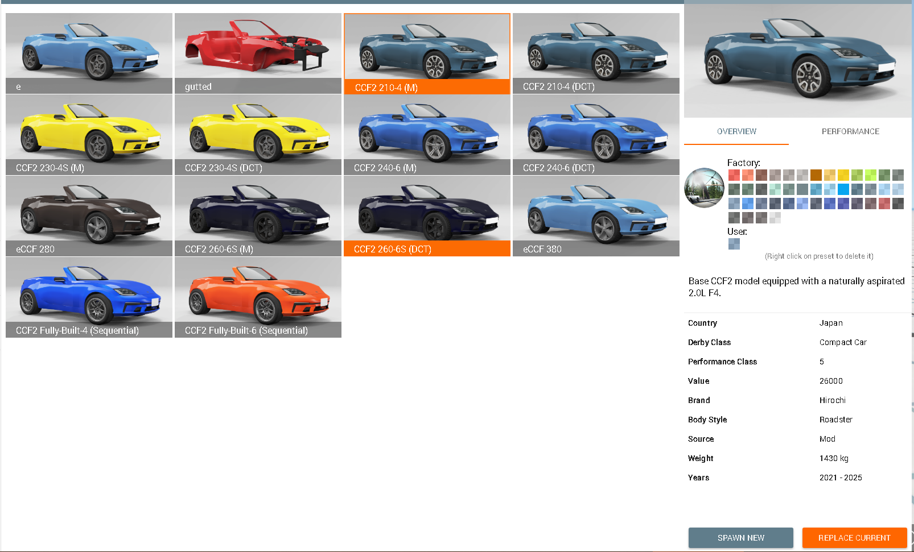Apply the bright yellow factory paint swatch
This screenshot has width=914, height=552.
843,175
